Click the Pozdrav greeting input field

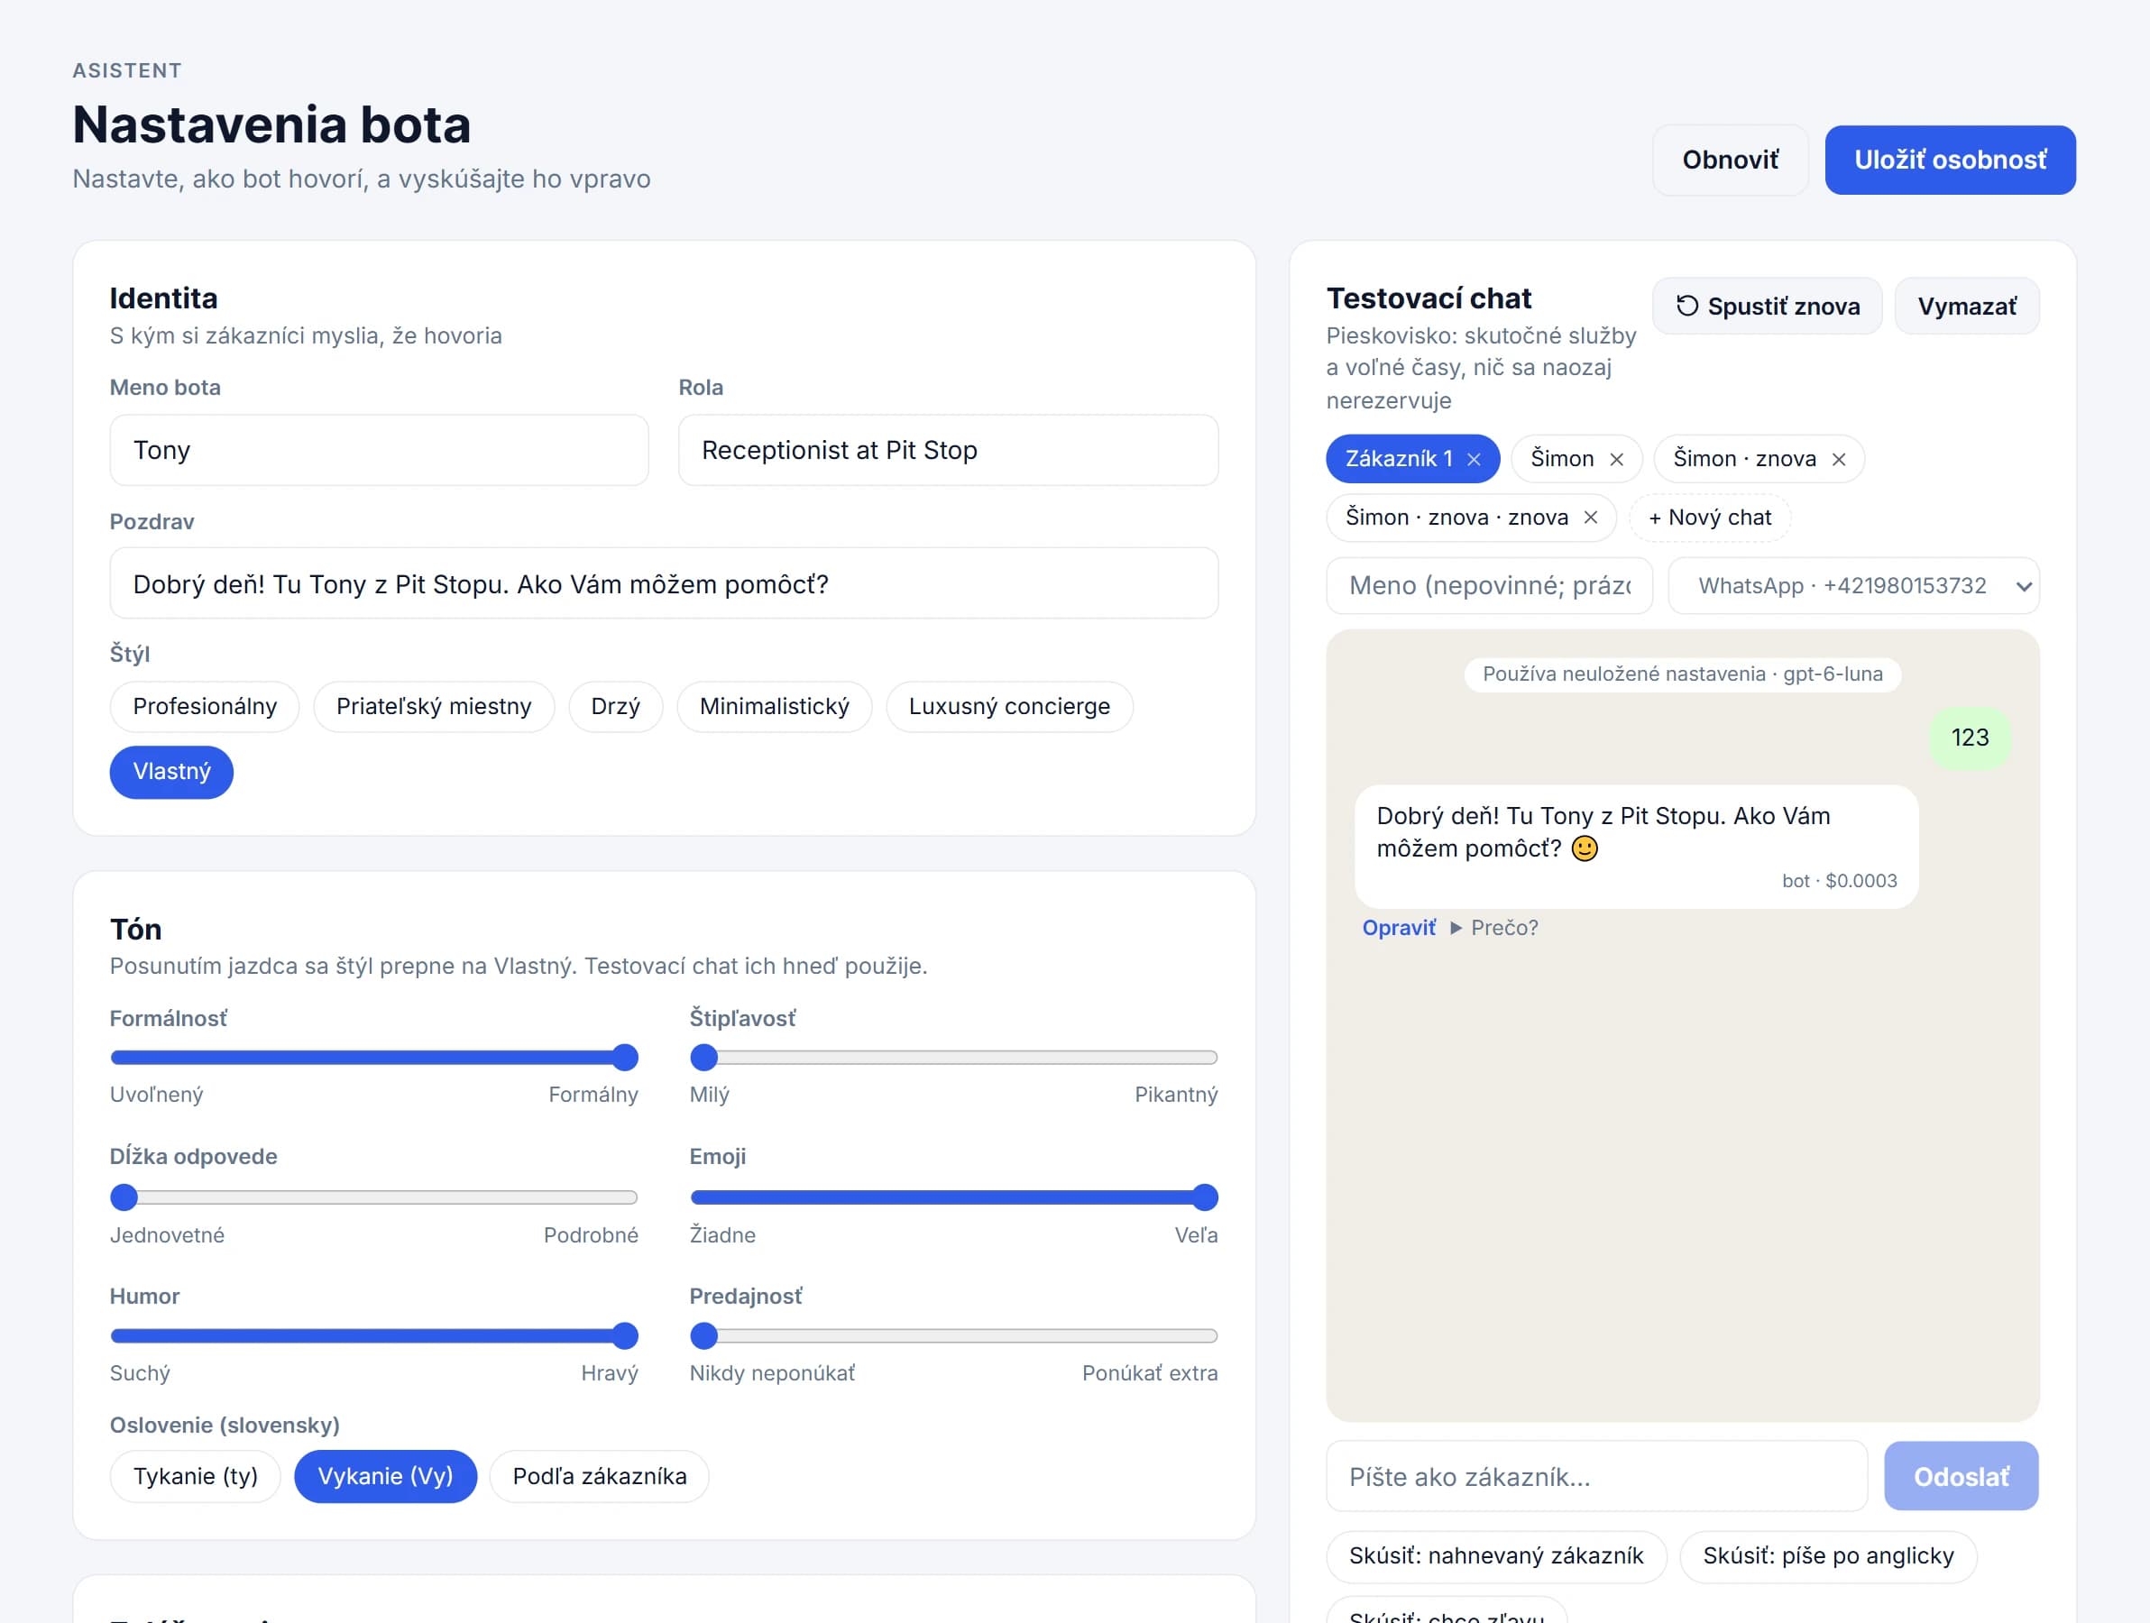[664, 583]
